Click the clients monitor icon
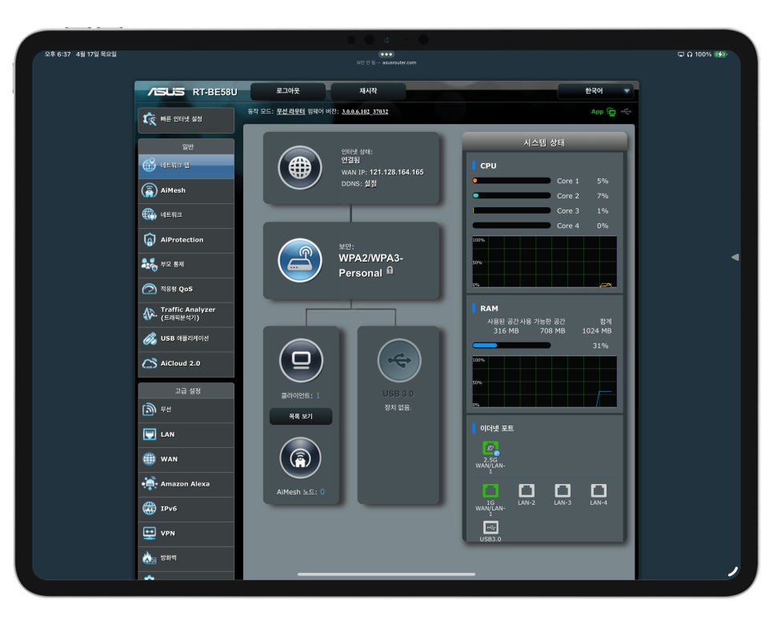 coord(301,360)
